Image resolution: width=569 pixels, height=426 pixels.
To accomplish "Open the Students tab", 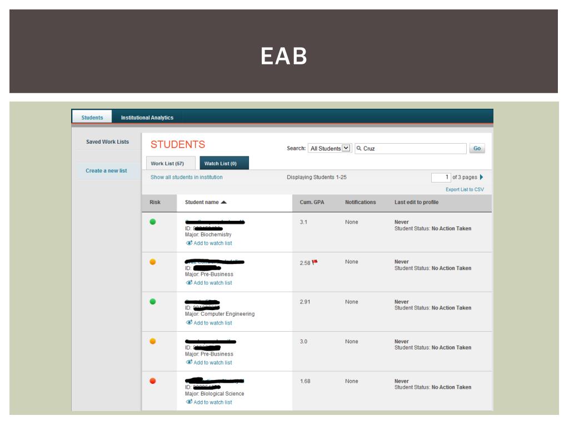I will [x=92, y=118].
